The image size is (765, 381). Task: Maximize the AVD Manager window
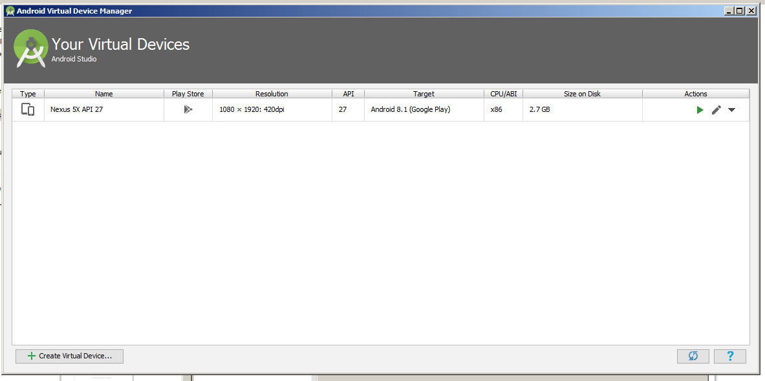click(740, 11)
